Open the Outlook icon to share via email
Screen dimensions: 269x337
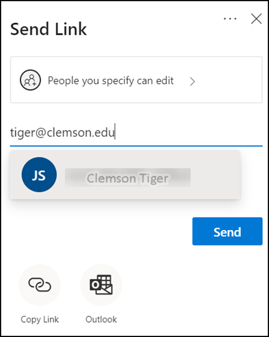(101, 285)
